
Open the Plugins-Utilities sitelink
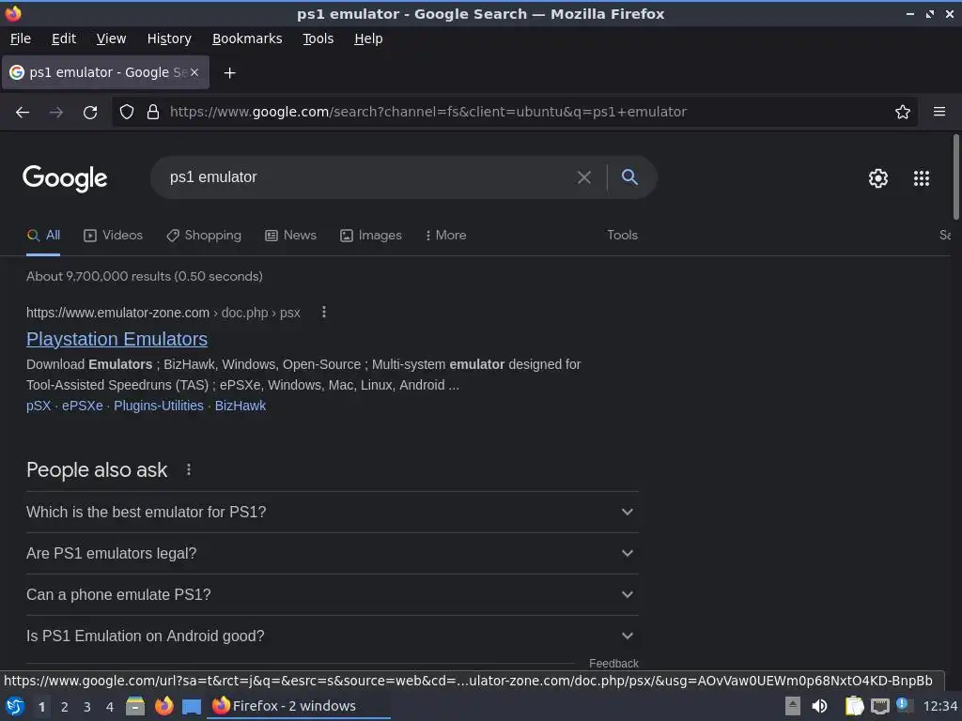click(158, 406)
